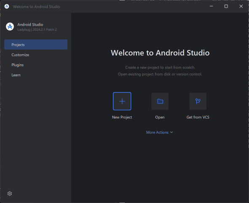This screenshot has width=249, height=203.
Task: Expand the More Actions chevron arrow
Action: tap(171, 132)
